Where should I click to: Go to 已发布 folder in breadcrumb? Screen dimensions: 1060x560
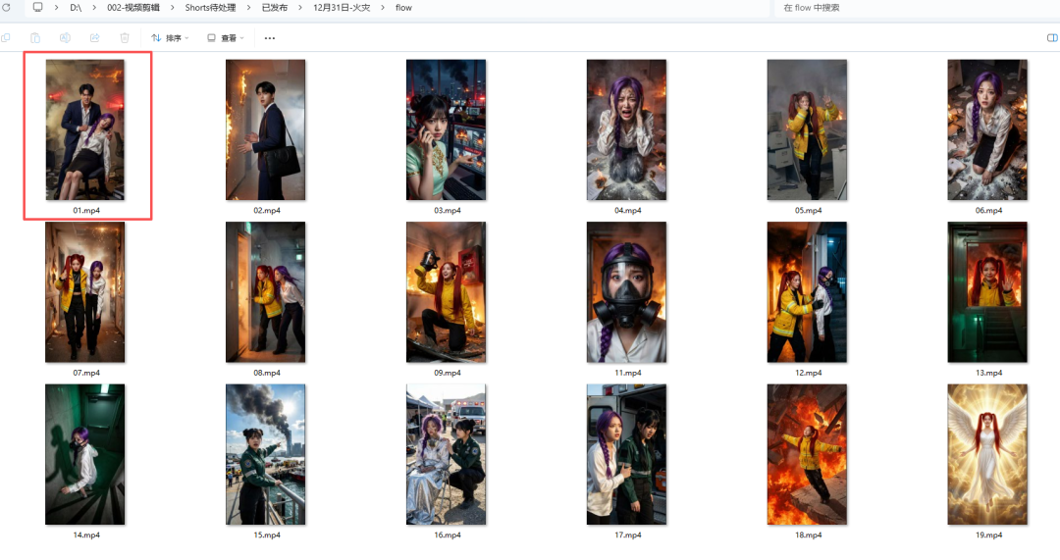pos(275,8)
